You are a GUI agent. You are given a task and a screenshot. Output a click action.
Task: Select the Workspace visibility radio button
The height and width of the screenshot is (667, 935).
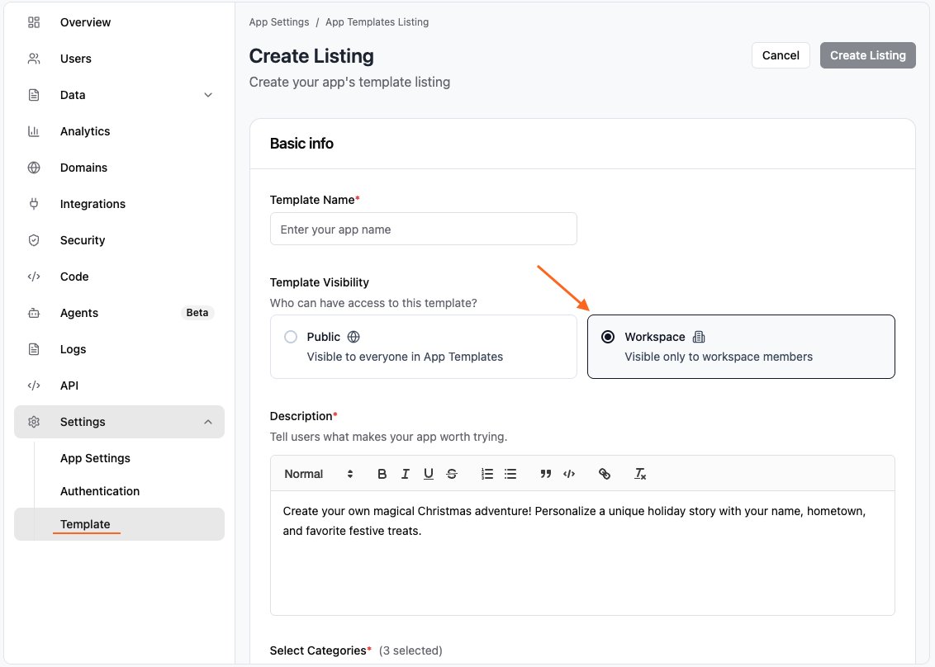[608, 338]
